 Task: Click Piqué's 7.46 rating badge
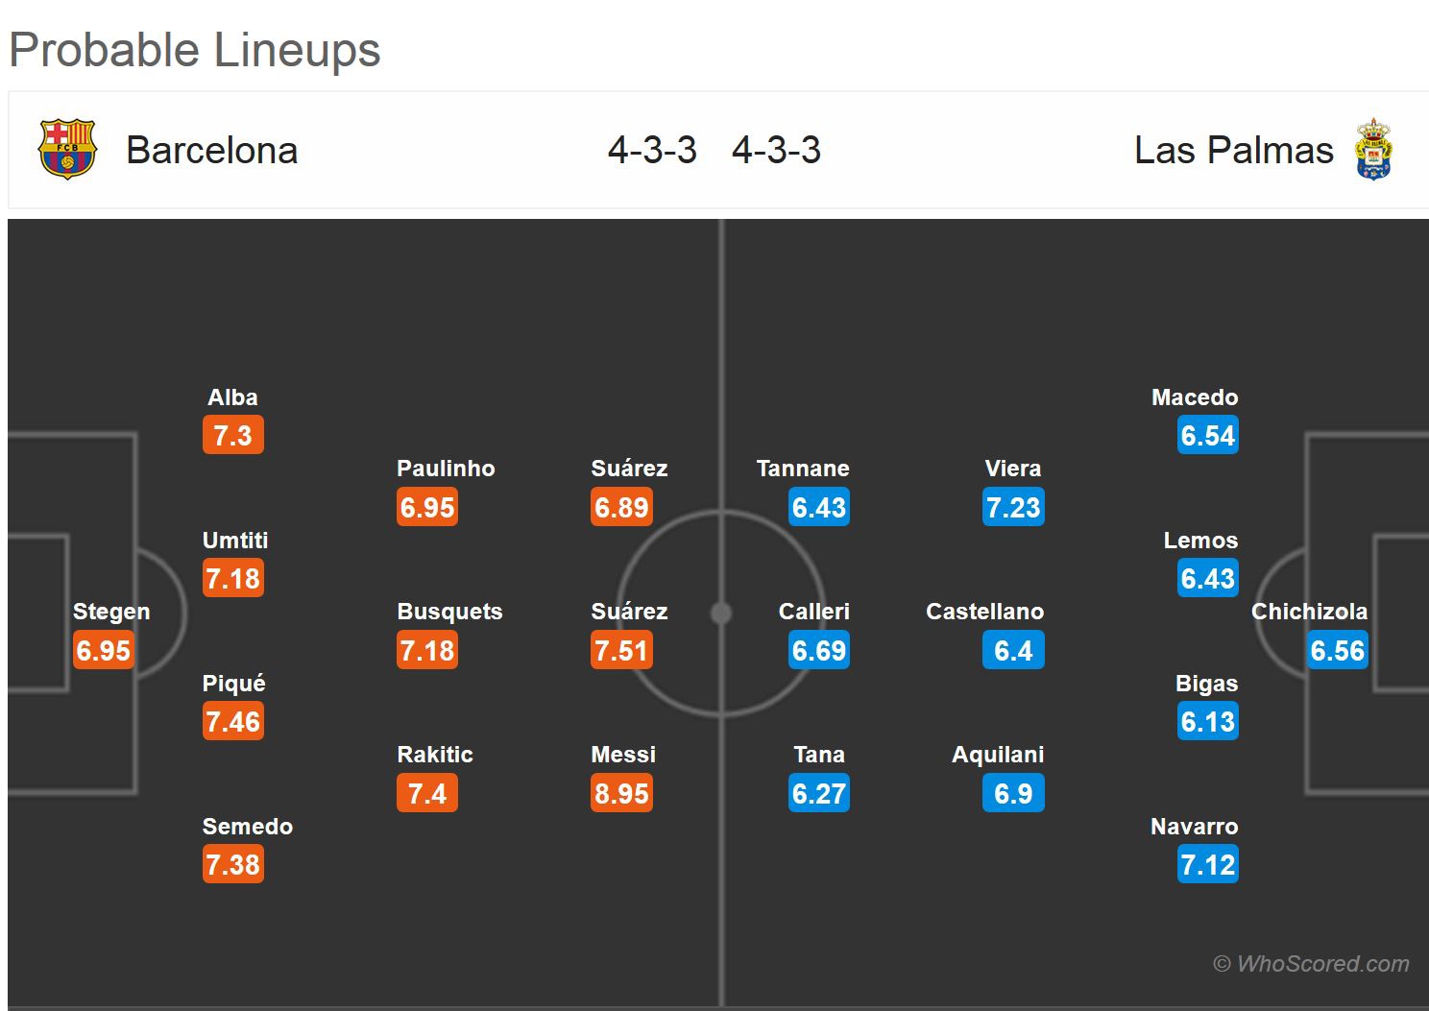(x=233, y=722)
